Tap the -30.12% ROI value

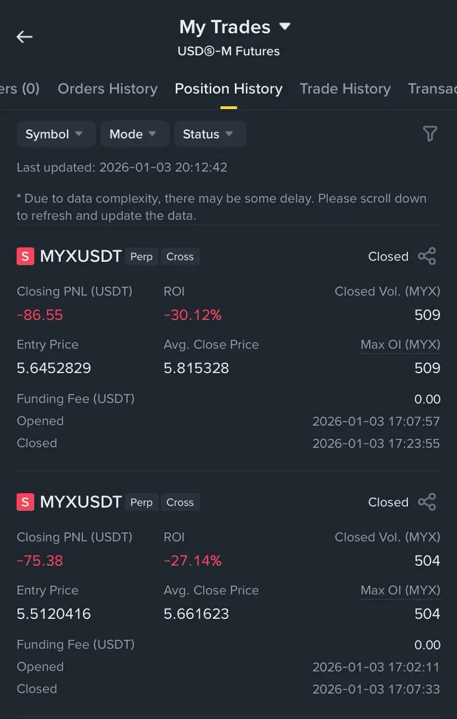point(193,315)
